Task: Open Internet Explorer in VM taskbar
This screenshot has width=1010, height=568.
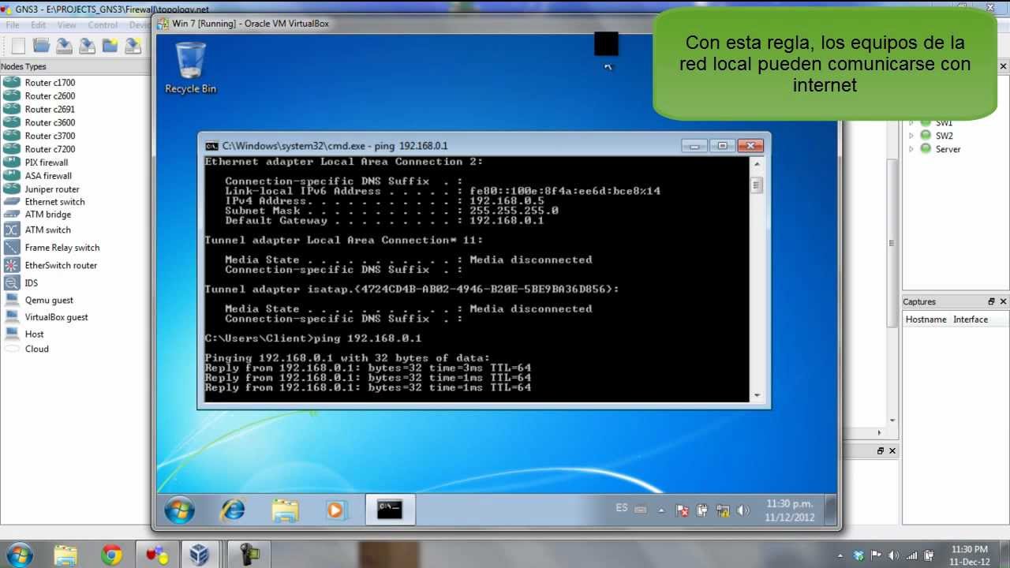Action: coord(232,510)
